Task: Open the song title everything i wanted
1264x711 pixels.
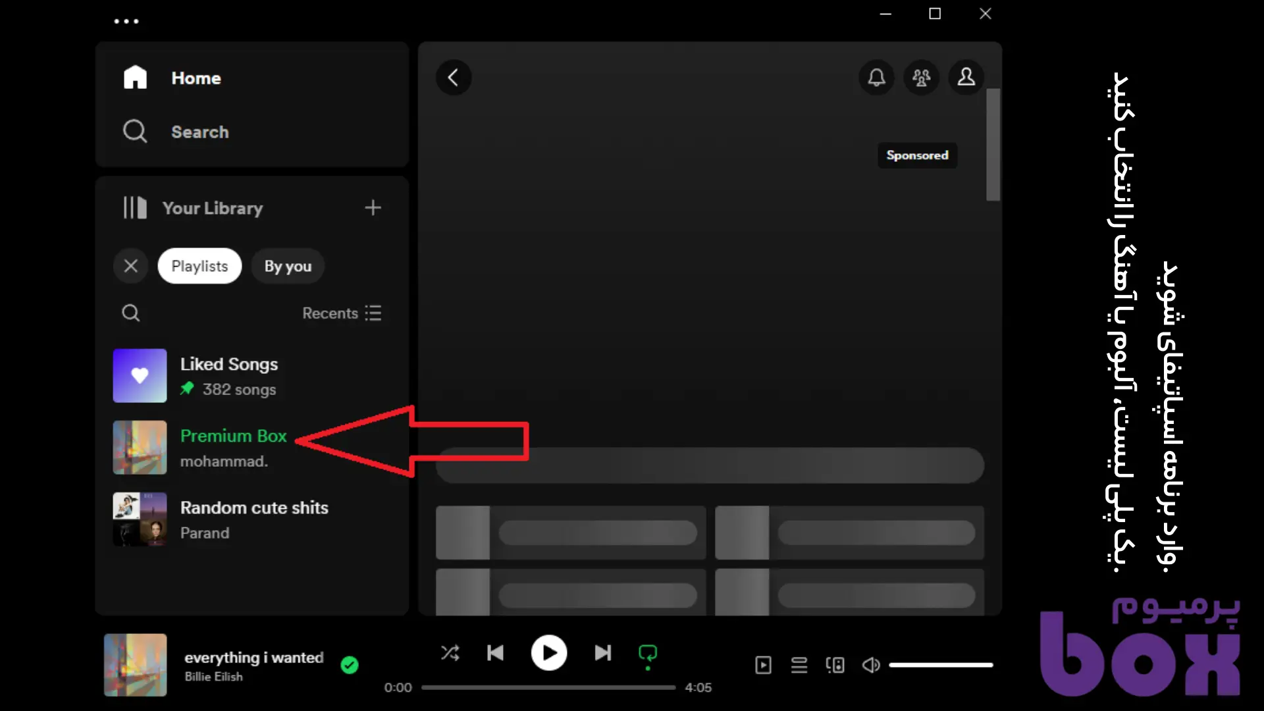Action: [254, 657]
